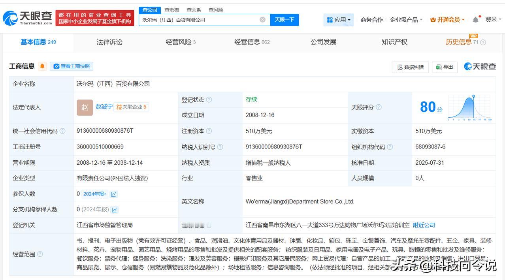Select 查公司 search tab
505x280 pixels.
click(x=150, y=10)
